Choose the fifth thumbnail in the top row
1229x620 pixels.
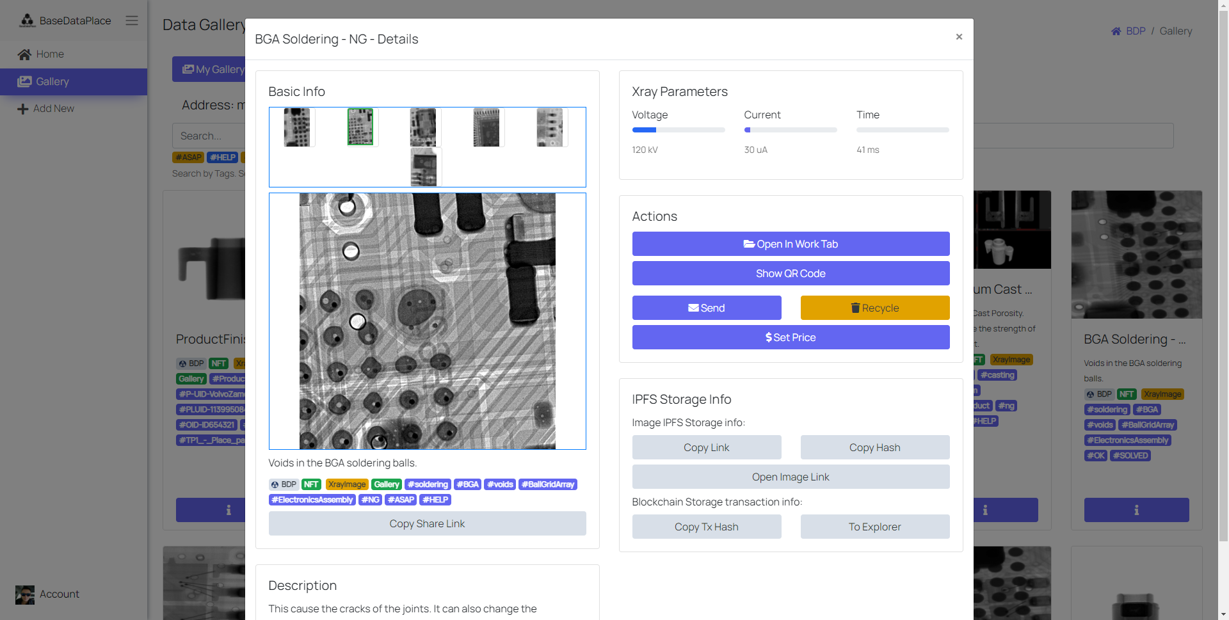click(550, 127)
